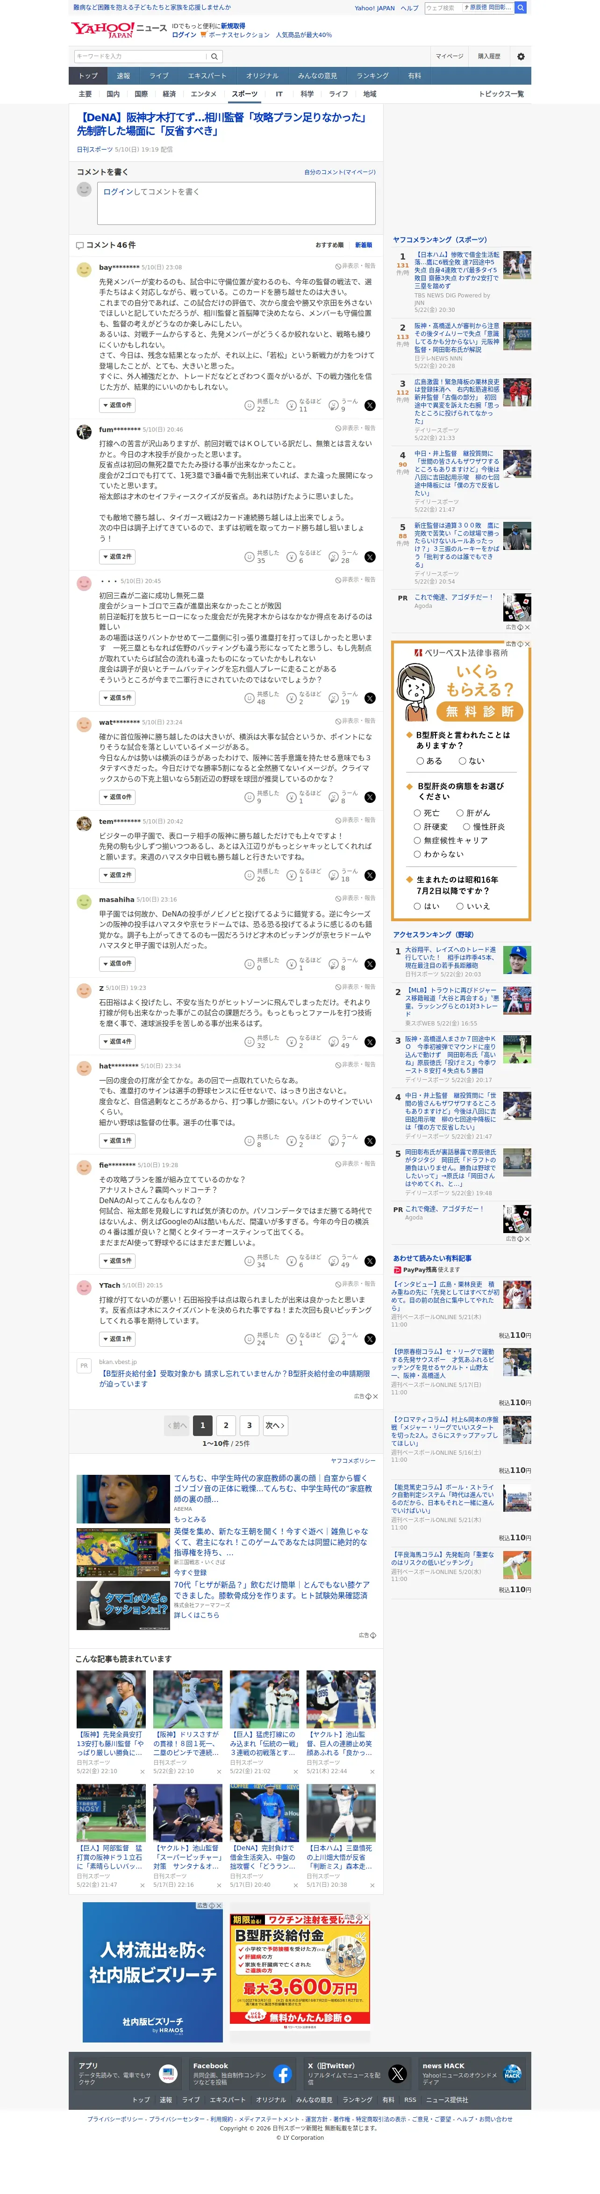Click うーん icon on bay******** comment
Screen dimensions: 600x2194
point(334,405)
